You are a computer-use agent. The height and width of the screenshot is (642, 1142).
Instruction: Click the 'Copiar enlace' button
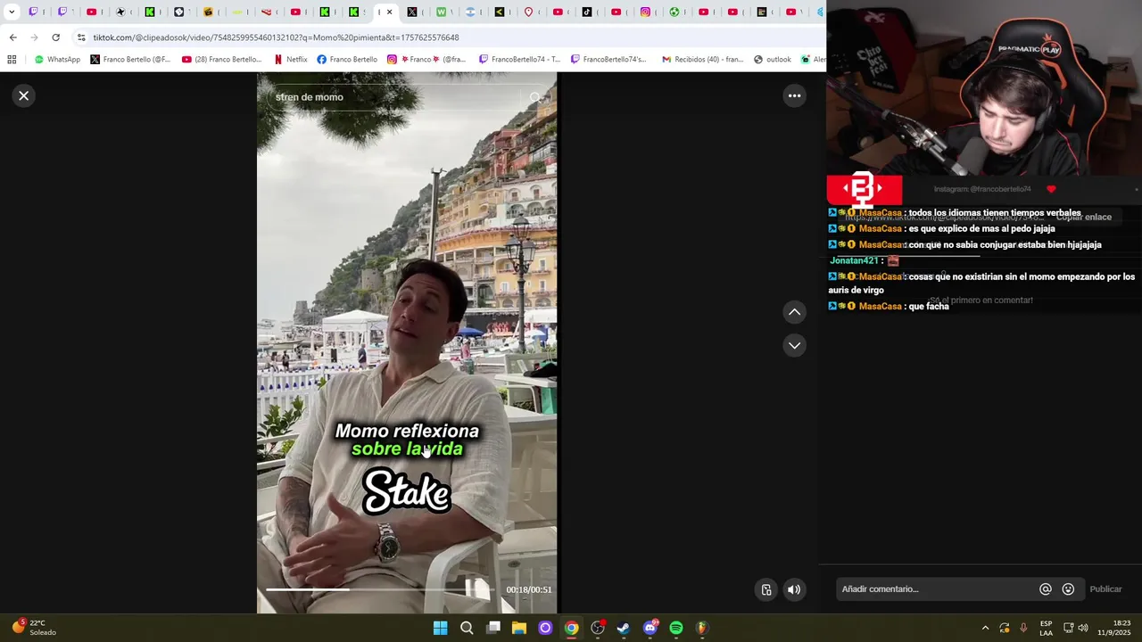tap(1084, 217)
